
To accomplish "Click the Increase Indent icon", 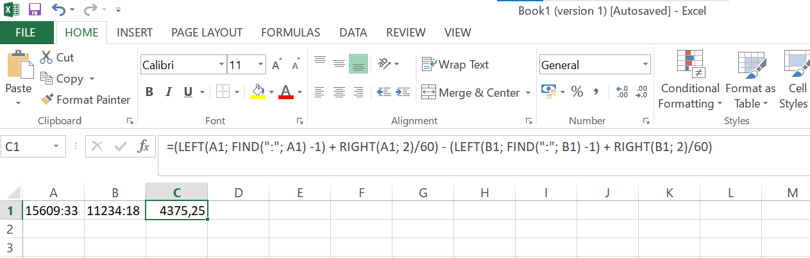I will [403, 92].
